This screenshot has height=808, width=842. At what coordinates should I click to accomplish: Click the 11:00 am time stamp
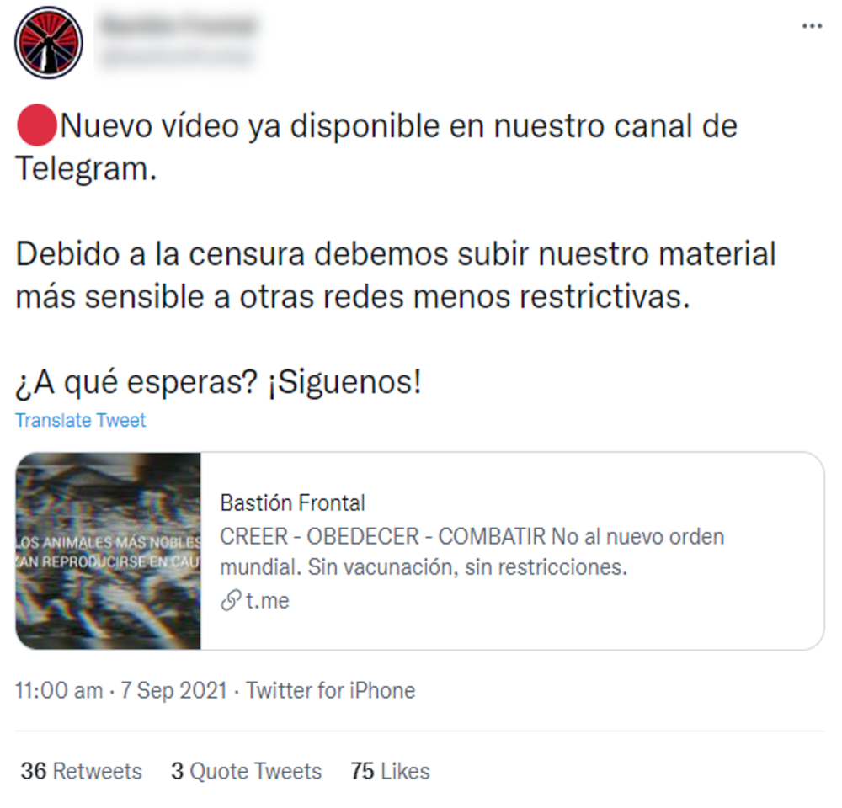click(x=59, y=690)
